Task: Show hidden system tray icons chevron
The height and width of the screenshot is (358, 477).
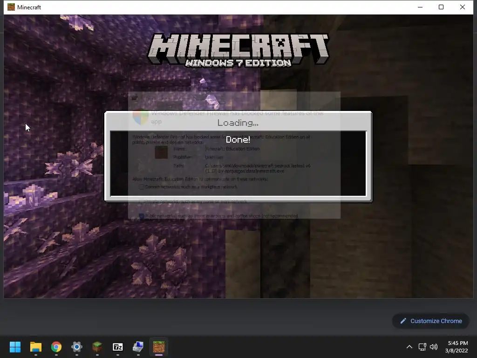Action: pos(409,347)
